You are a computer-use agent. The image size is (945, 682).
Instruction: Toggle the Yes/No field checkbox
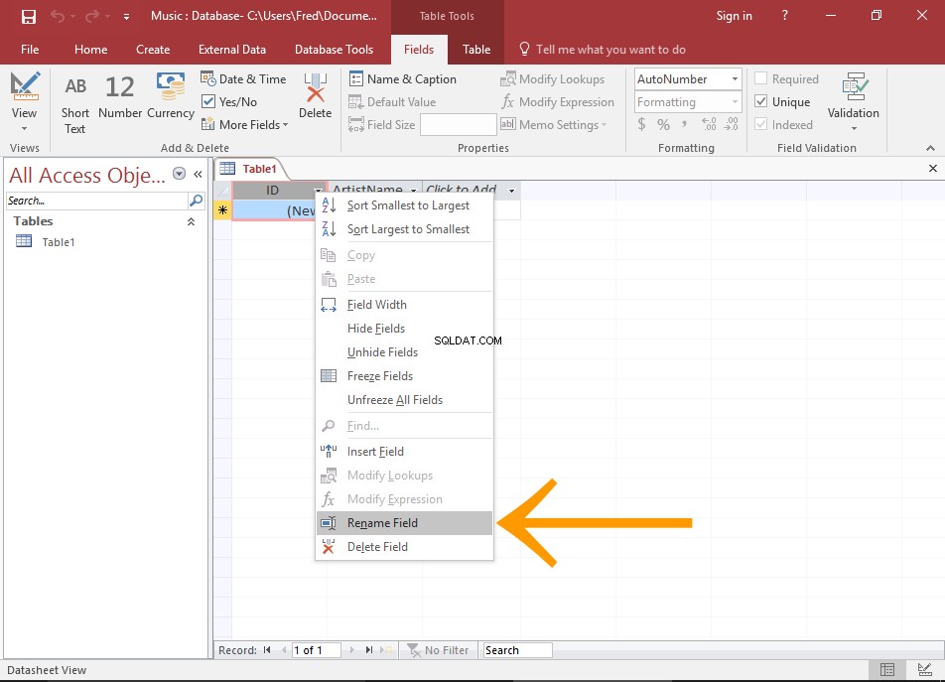tap(208, 101)
